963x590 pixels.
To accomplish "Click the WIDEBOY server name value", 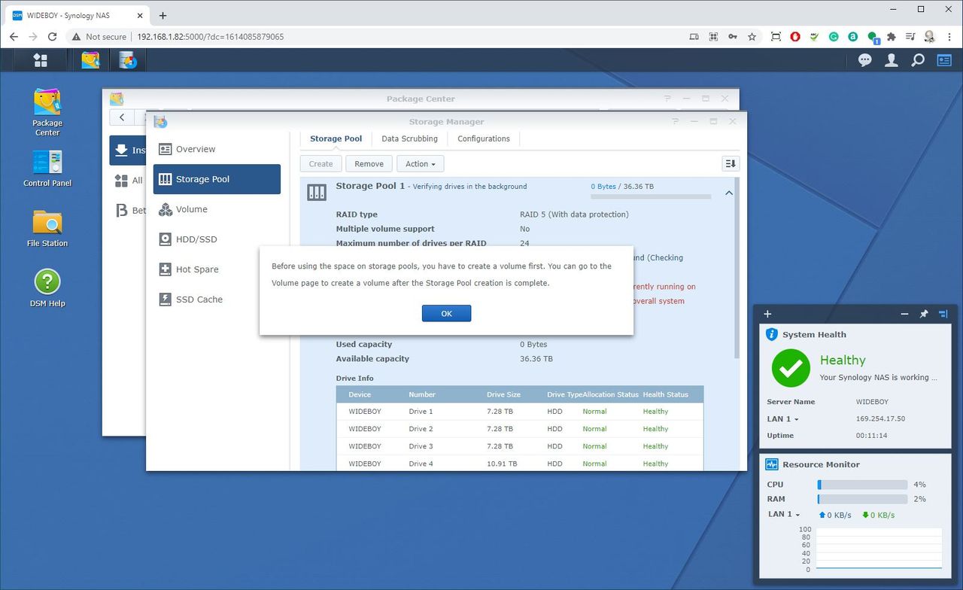I will click(x=872, y=402).
